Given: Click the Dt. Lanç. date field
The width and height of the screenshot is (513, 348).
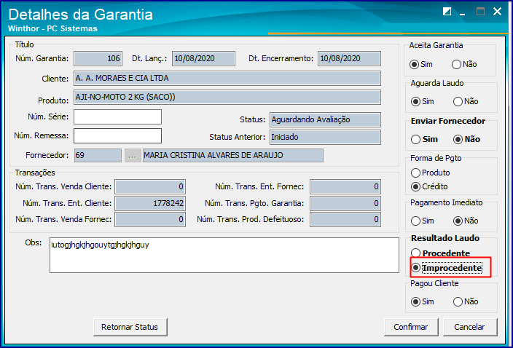Looking at the screenshot, I should (203, 58).
